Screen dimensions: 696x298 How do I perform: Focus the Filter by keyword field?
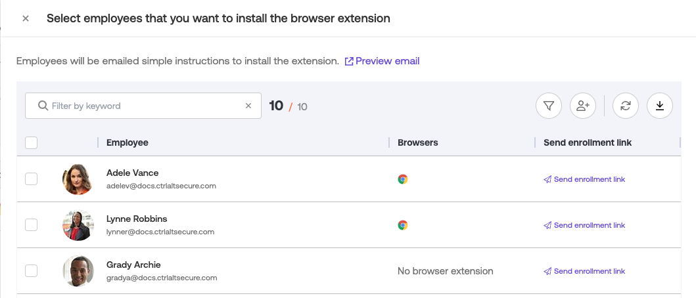coord(143,106)
